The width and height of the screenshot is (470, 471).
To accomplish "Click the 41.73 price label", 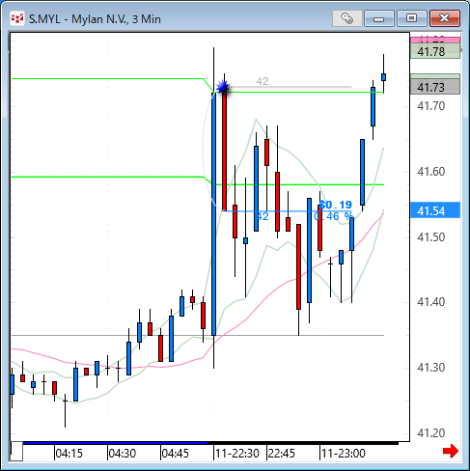I will 435,87.
